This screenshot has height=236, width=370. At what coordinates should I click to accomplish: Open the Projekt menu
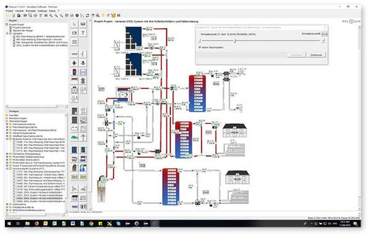9,11
